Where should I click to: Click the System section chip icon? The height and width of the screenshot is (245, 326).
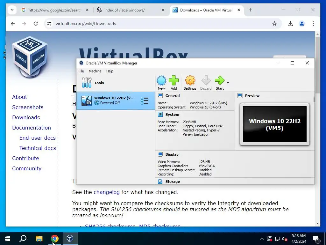tap(160, 115)
